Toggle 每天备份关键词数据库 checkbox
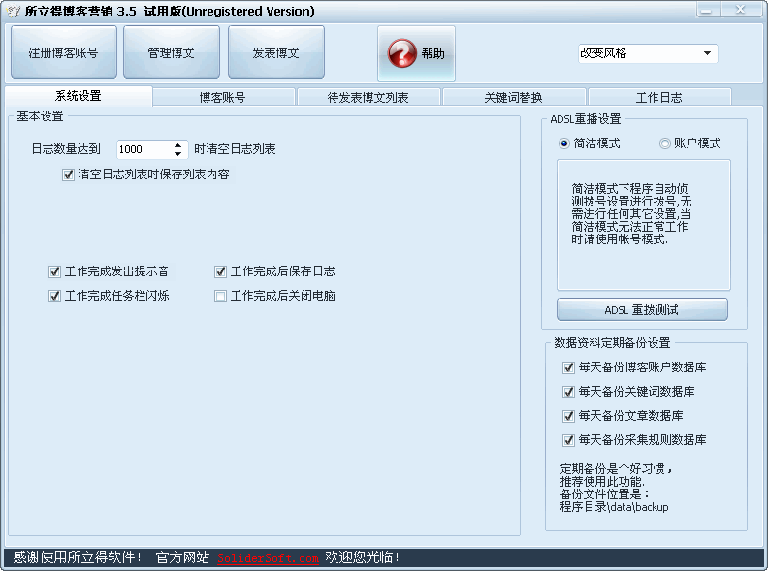 tap(568, 392)
